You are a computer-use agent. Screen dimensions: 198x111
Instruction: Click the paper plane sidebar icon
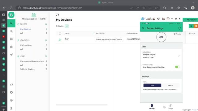(x=11, y=55)
